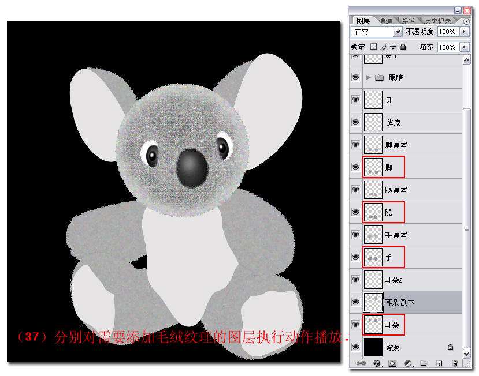479x376 pixels.
Task: Switch to the 路径 tab
Action: pyautogui.click(x=408, y=21)
